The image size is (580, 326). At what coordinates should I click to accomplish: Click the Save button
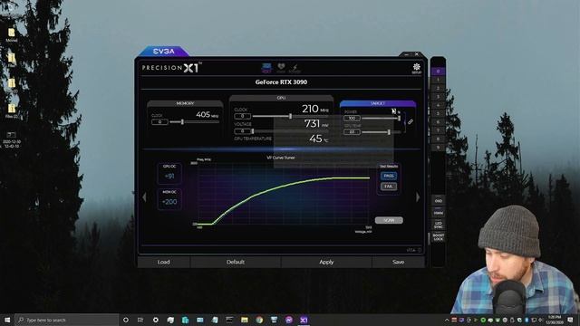click(x=399, y=262)
